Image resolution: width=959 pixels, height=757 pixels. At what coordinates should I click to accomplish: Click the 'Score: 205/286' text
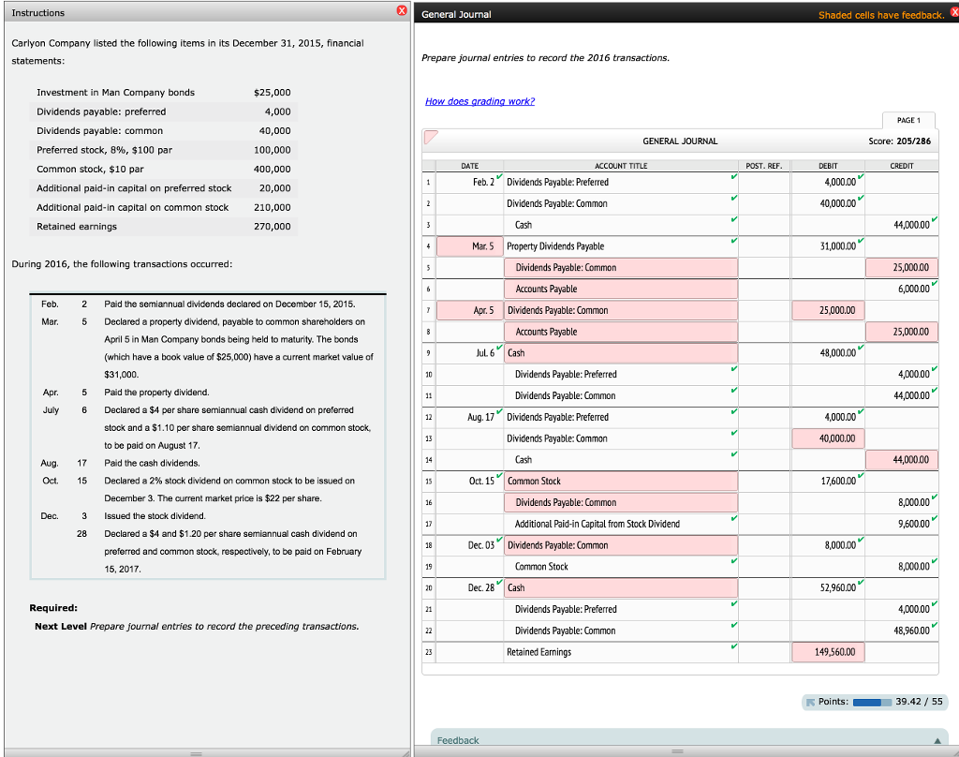(900, 141)
